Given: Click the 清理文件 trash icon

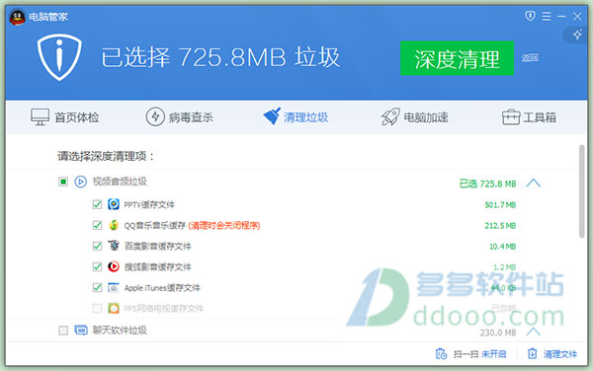Looking at the screenshot, I should 532,353.
